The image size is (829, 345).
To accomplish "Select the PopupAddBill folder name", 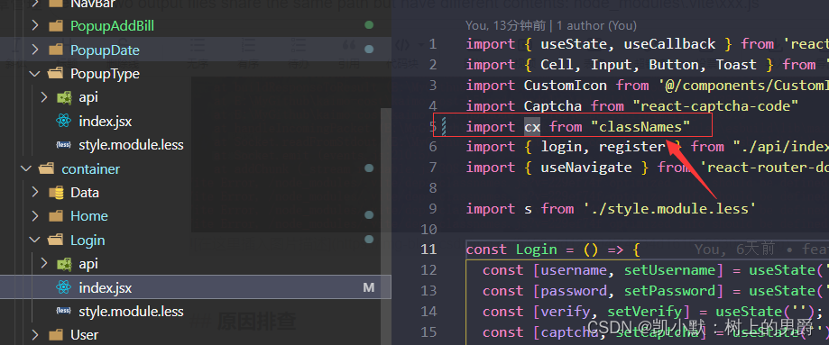I will (x=113, y=26).
